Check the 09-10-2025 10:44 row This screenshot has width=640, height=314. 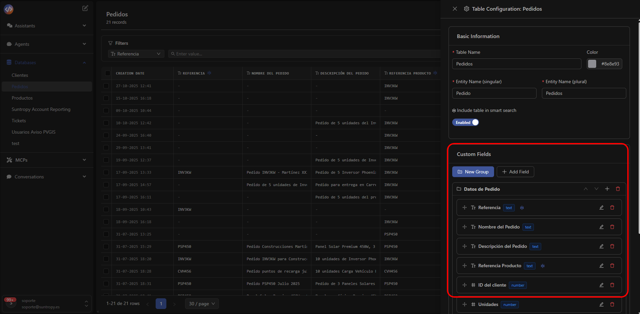(x=106, y=111)
